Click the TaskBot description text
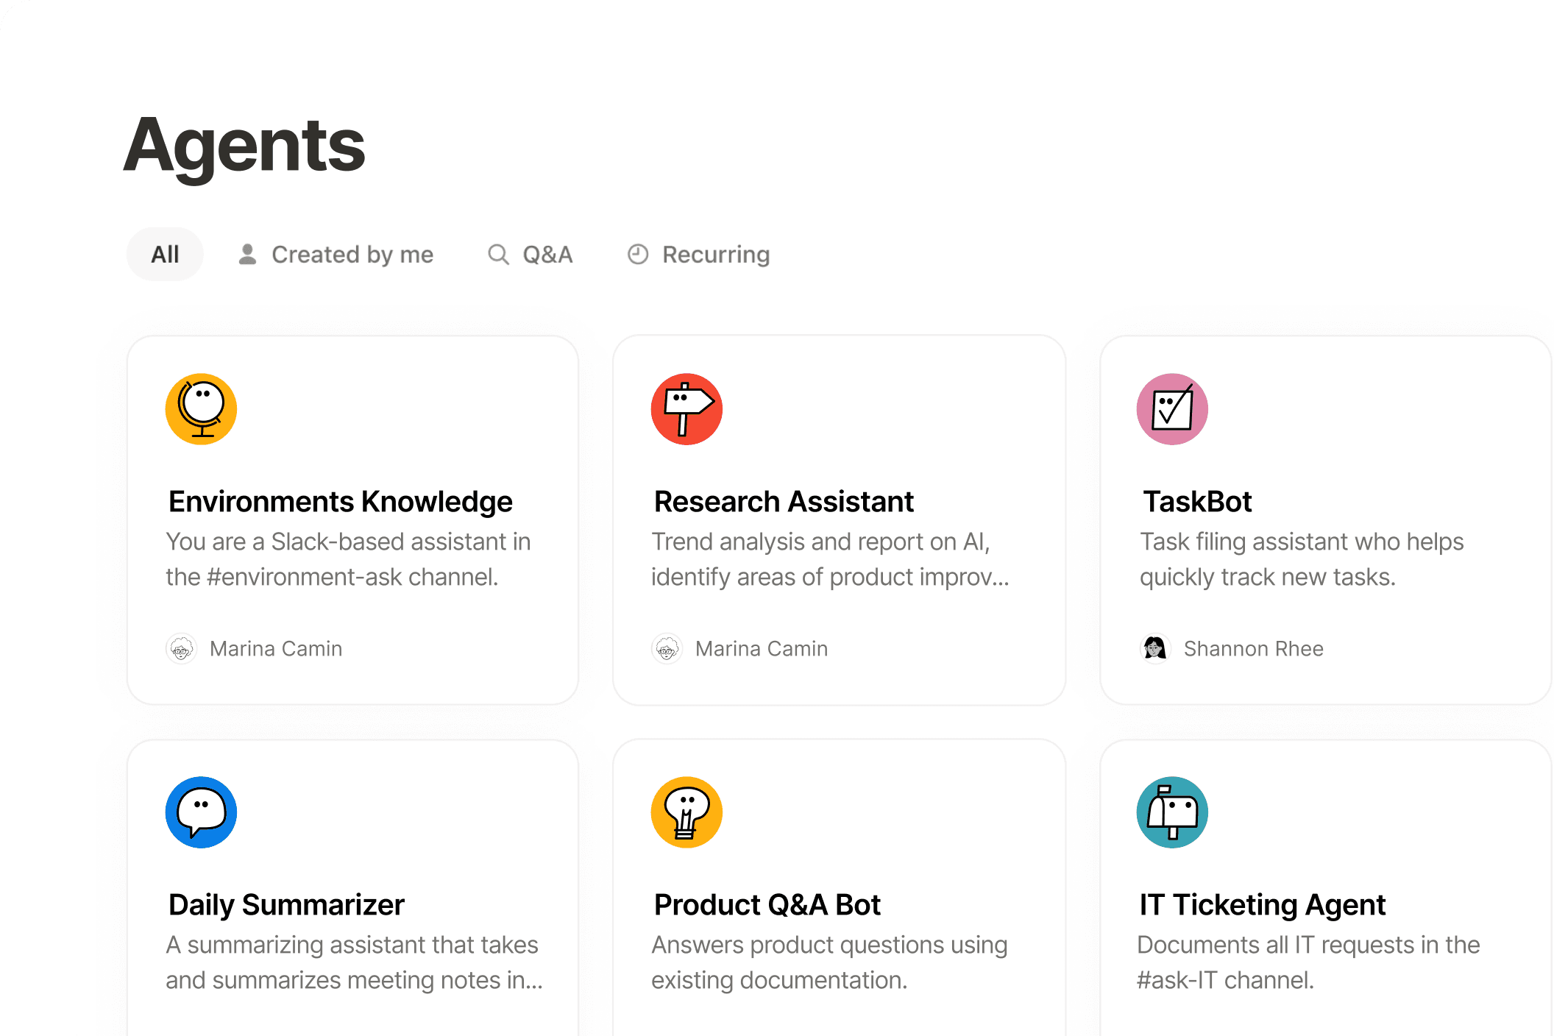 (1301, 559)
